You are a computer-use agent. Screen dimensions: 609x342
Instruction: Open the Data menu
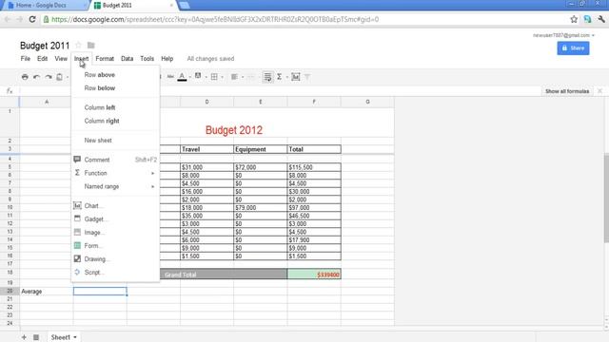click(x=127, y=59)
